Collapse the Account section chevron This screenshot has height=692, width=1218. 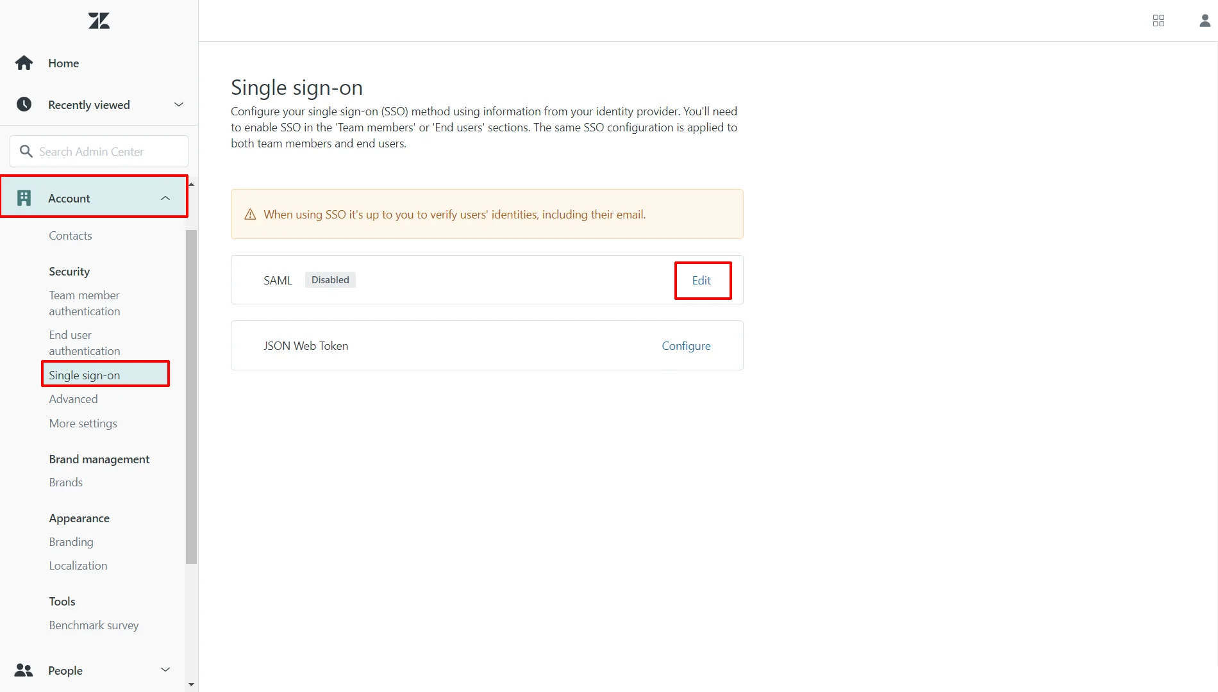point(165,197)
